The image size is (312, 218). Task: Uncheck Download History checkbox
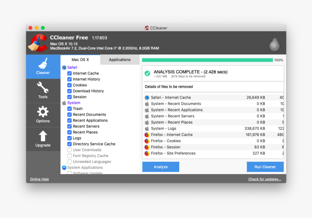pos(69,91)
